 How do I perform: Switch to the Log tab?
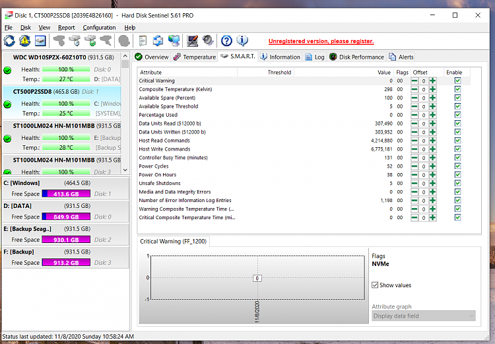pyautogui.click(x=315, y=57)
